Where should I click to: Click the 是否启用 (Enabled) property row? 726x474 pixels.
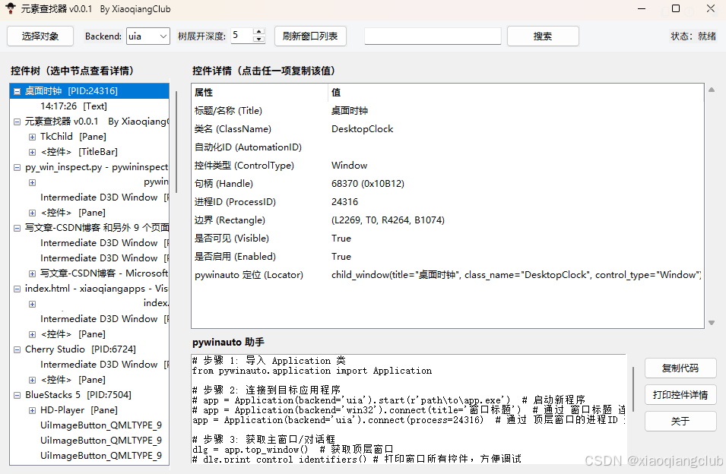(x=447, y=257)
